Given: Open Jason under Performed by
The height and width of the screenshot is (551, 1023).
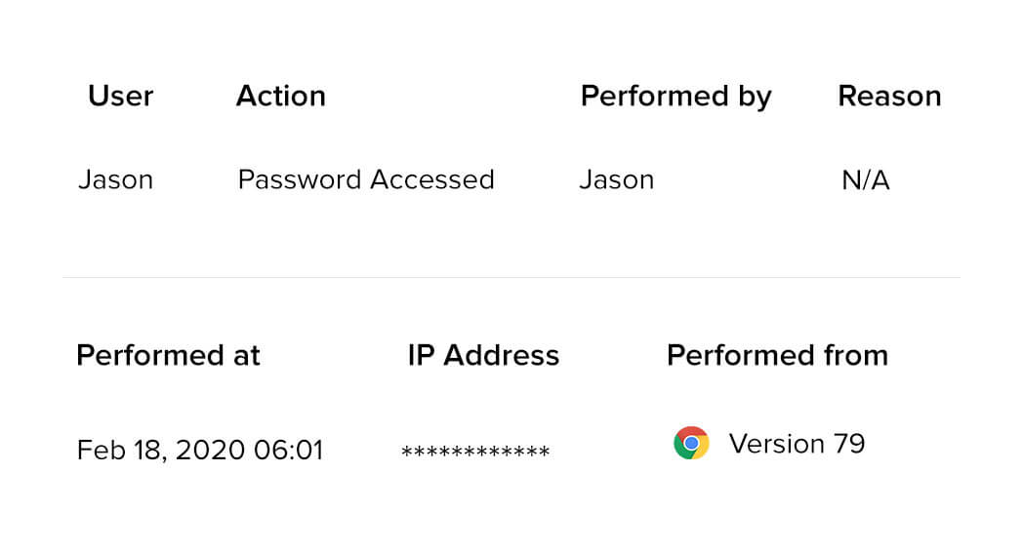Looking at the screenshot, I should click(x=616, y=179).
